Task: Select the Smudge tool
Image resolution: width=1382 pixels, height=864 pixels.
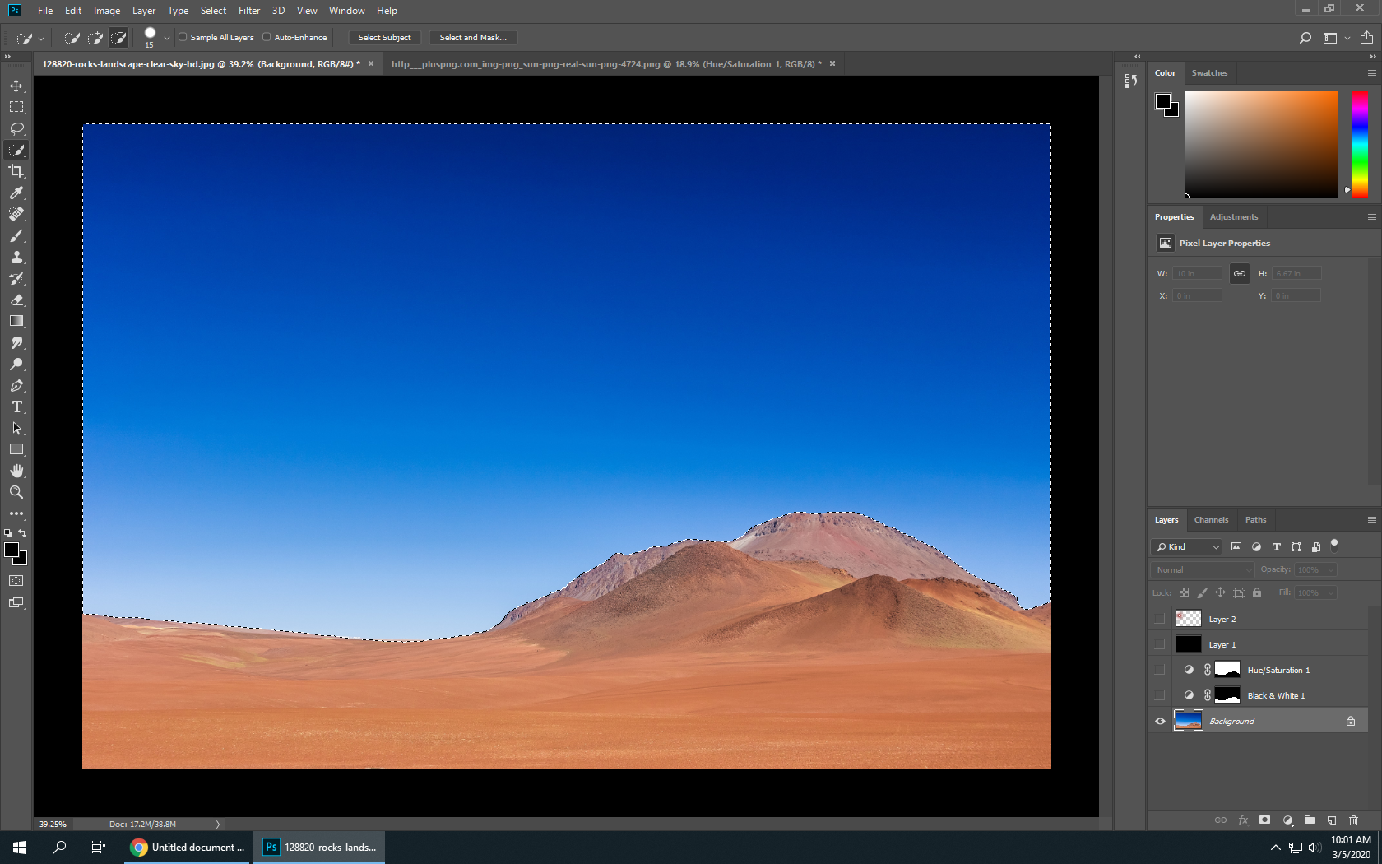Action: tap(16, 342)
